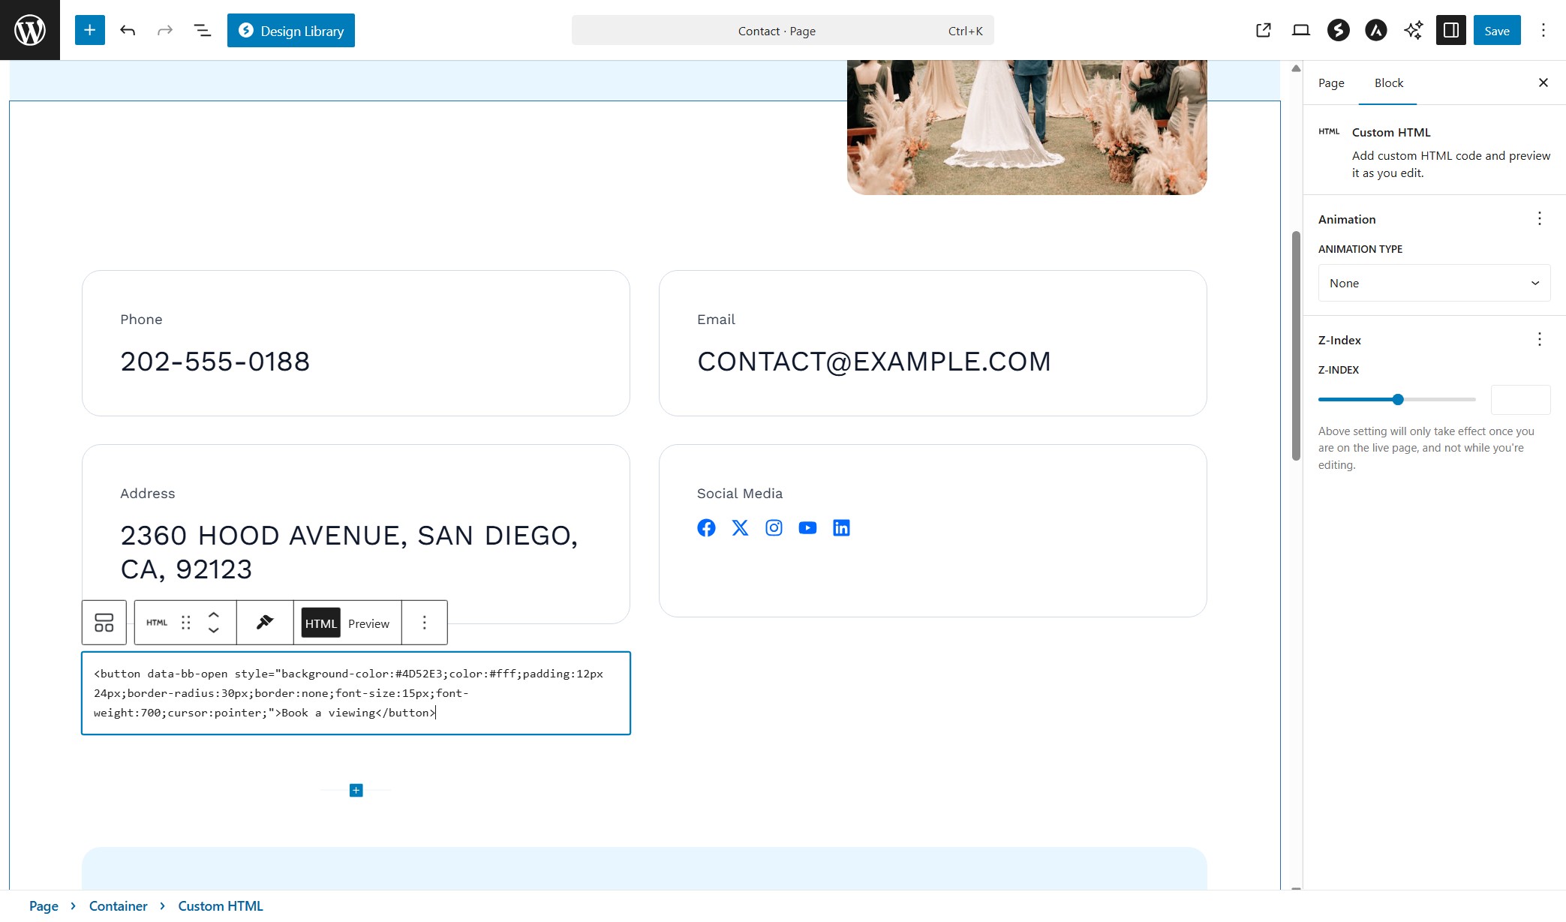Open the Animation panel options menu
The image size is (1566, 922).
pyautogui.click(x=1540, y=218)
